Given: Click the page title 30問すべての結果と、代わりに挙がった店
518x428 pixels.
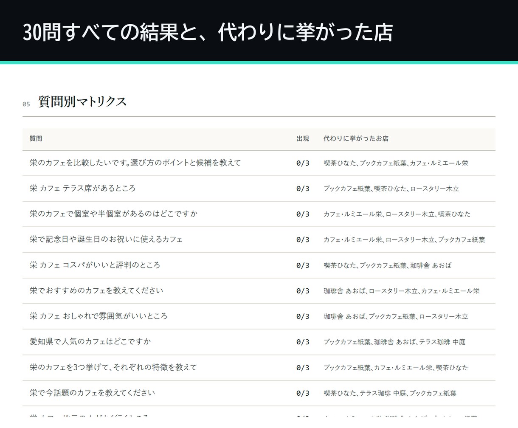Looking at the screenshot, I should (x=208, y=32).
